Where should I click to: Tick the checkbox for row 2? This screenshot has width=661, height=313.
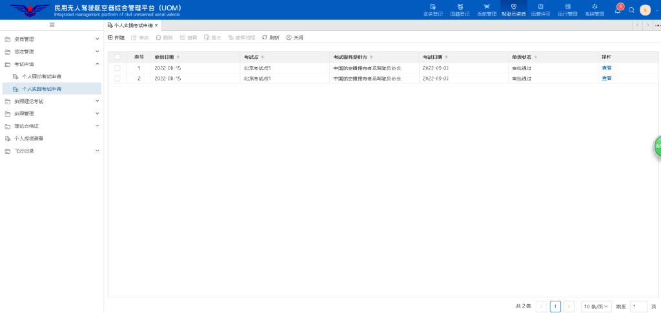click(117, 79)
